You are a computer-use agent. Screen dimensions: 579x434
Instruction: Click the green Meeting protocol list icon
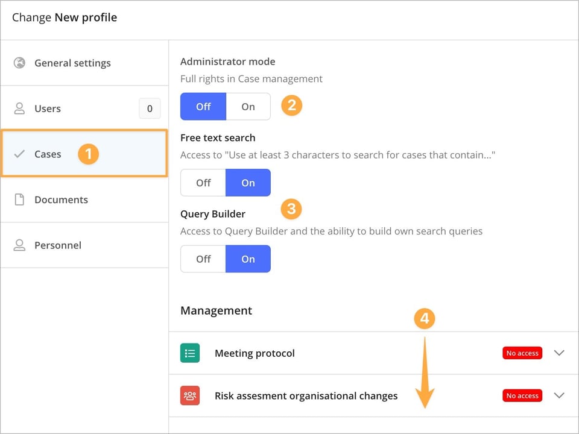[190, 353]
